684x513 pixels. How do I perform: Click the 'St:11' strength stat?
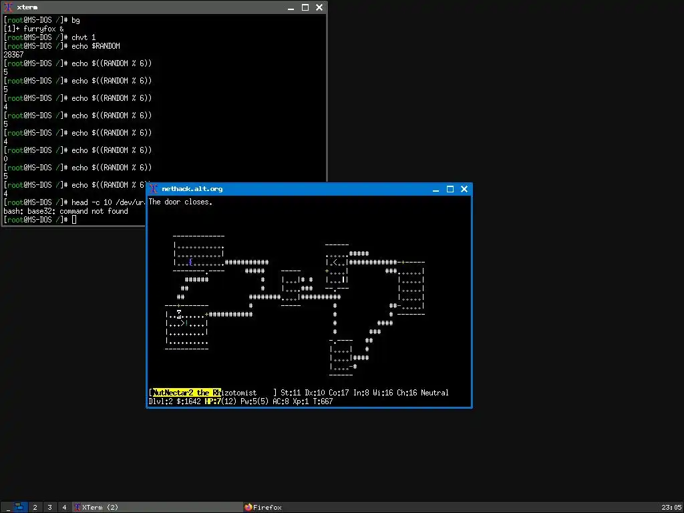[291, 393]
